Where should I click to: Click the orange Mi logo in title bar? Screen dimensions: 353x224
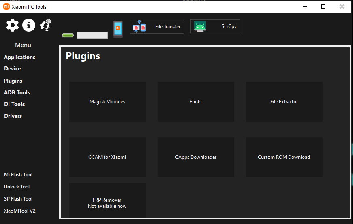tap(6, 7)
